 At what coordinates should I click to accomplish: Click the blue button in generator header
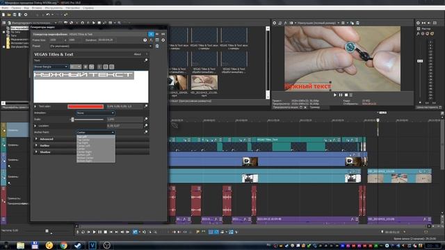pyautogui.click(x=151, y=34)
